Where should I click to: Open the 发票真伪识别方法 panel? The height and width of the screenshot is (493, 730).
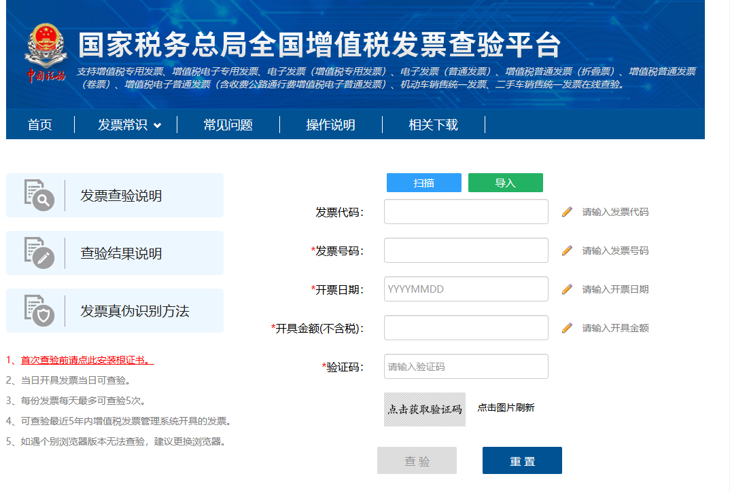[x=115, y=311]
